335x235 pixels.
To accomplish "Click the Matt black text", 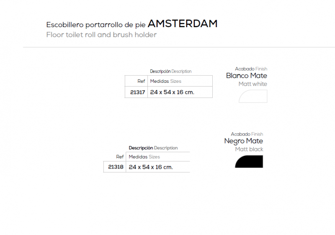I will [x=249, y=149].
